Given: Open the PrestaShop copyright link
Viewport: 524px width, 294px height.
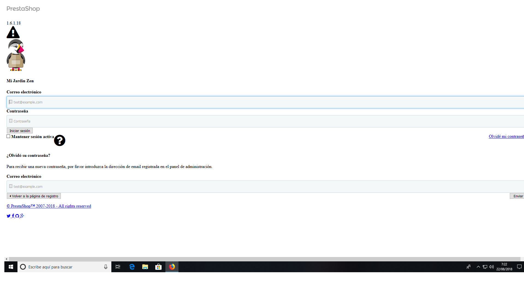Looking at the screenshot, I should click(x=49, y=206).
